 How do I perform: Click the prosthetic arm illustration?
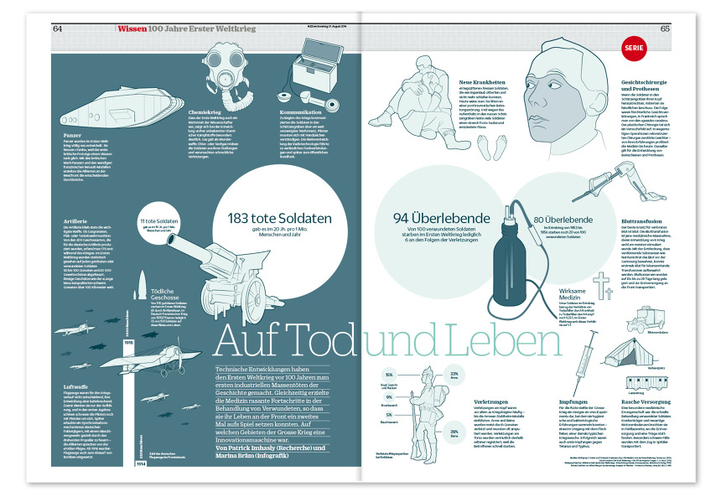[x=619, y=183]
